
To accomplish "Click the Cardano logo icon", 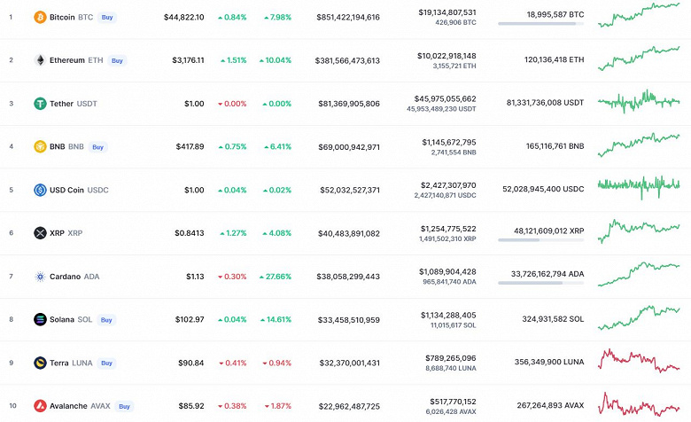I will [40, 277].
